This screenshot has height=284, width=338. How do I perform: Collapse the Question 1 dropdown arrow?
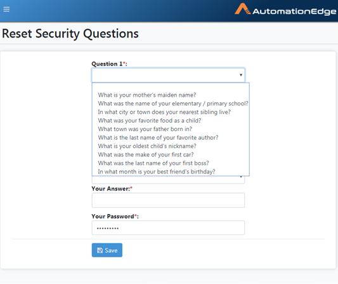(241, 75)
